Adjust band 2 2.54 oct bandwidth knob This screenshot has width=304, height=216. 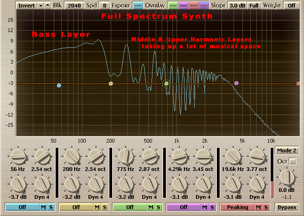click(x=96, y=156)
